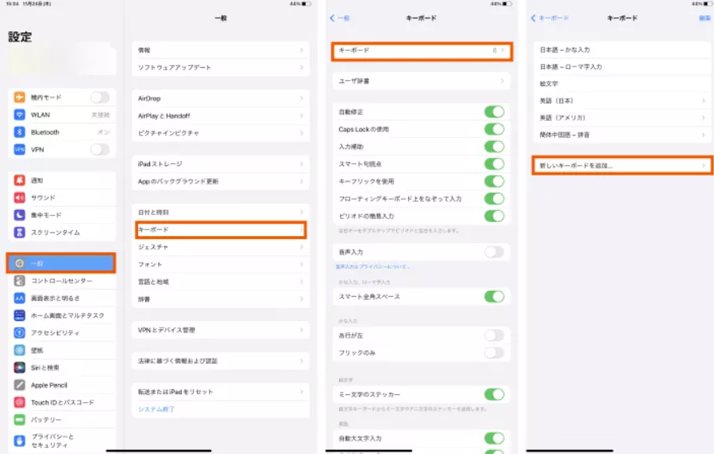714x454 pixels.
Task: Disable the 自動修正 auto-correction switch
Action: (493, 112)
